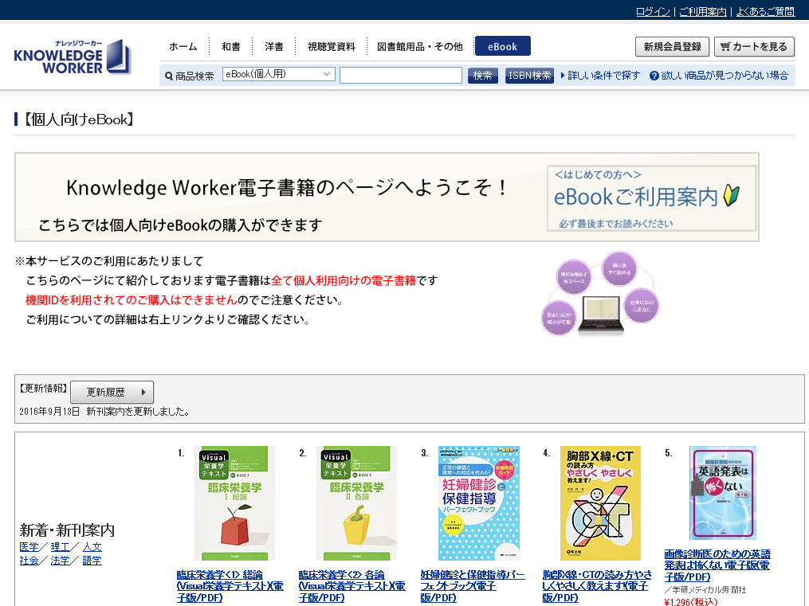Click the beginner leaf mark icon
The height and width of the screenshot is (606, 809).
[732, 196]
